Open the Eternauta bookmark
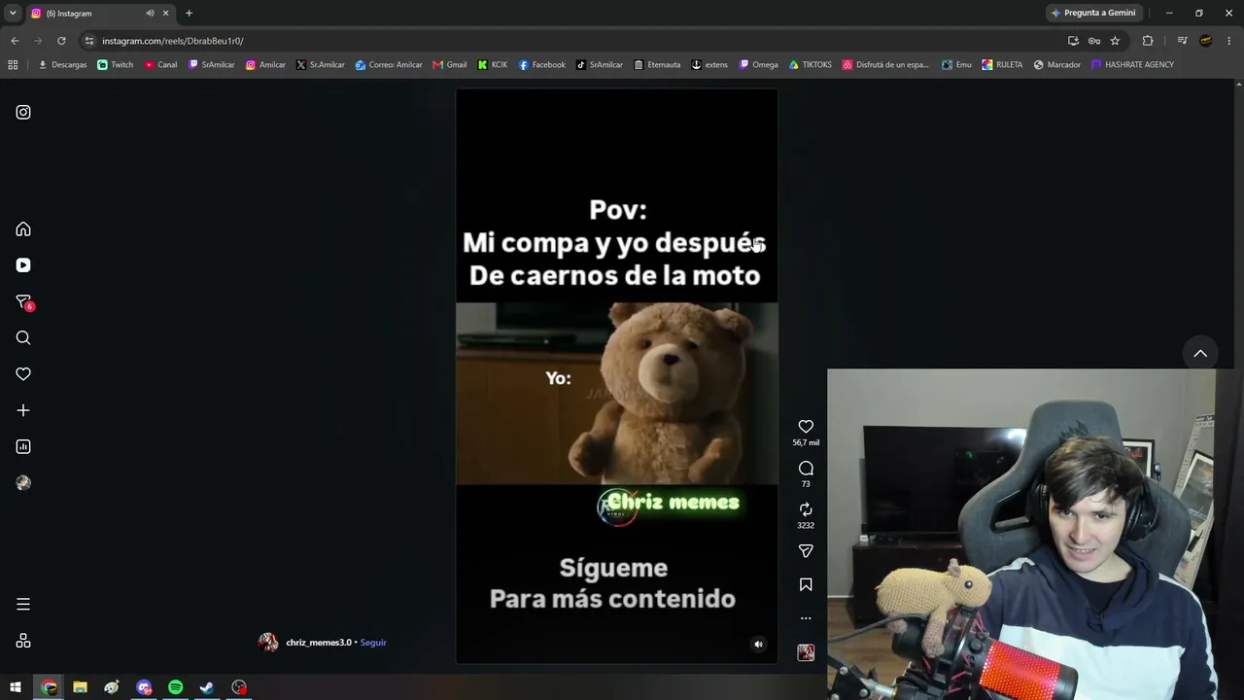The image size is (1244, 700). 657,65
